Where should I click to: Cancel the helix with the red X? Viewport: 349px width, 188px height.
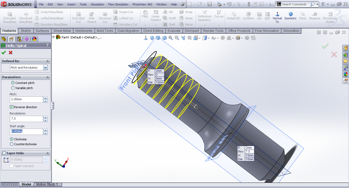point(11,53)
